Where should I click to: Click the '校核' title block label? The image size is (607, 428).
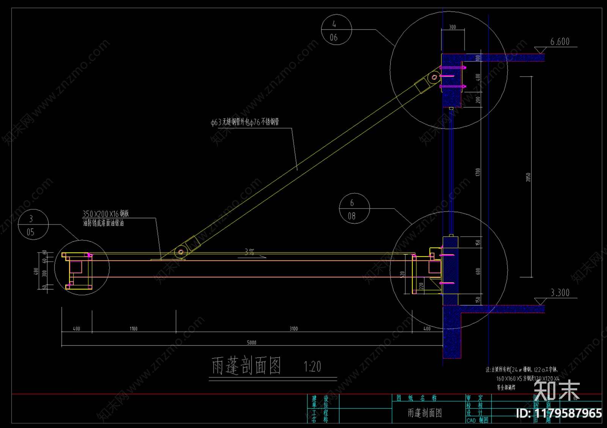[x=475, y=406]
